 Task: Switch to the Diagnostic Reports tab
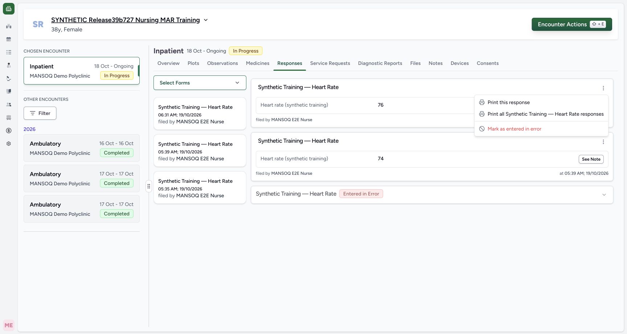coord(380,63)
